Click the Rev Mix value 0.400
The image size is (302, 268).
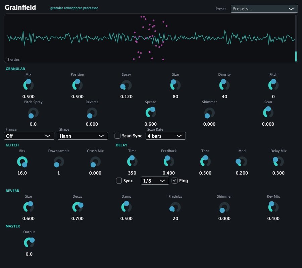coord(273,218)
